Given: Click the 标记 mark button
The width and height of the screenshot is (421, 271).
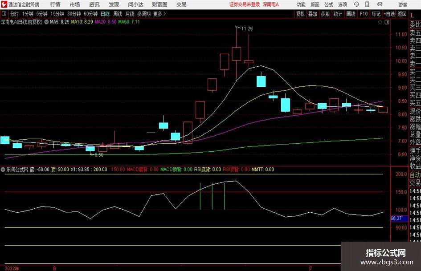Looking at the screenshot, I should click(x=376, y=14).
